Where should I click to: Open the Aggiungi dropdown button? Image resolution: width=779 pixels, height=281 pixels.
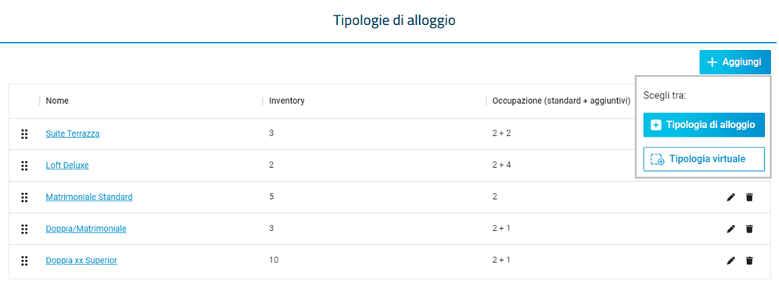pyautogui.click(x=734, y=62)
